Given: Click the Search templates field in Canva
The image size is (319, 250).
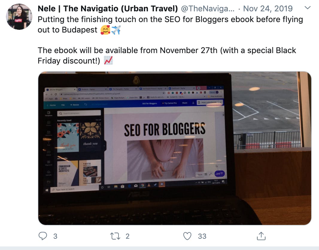Looking at the screenshot, I should coord(79,113).
